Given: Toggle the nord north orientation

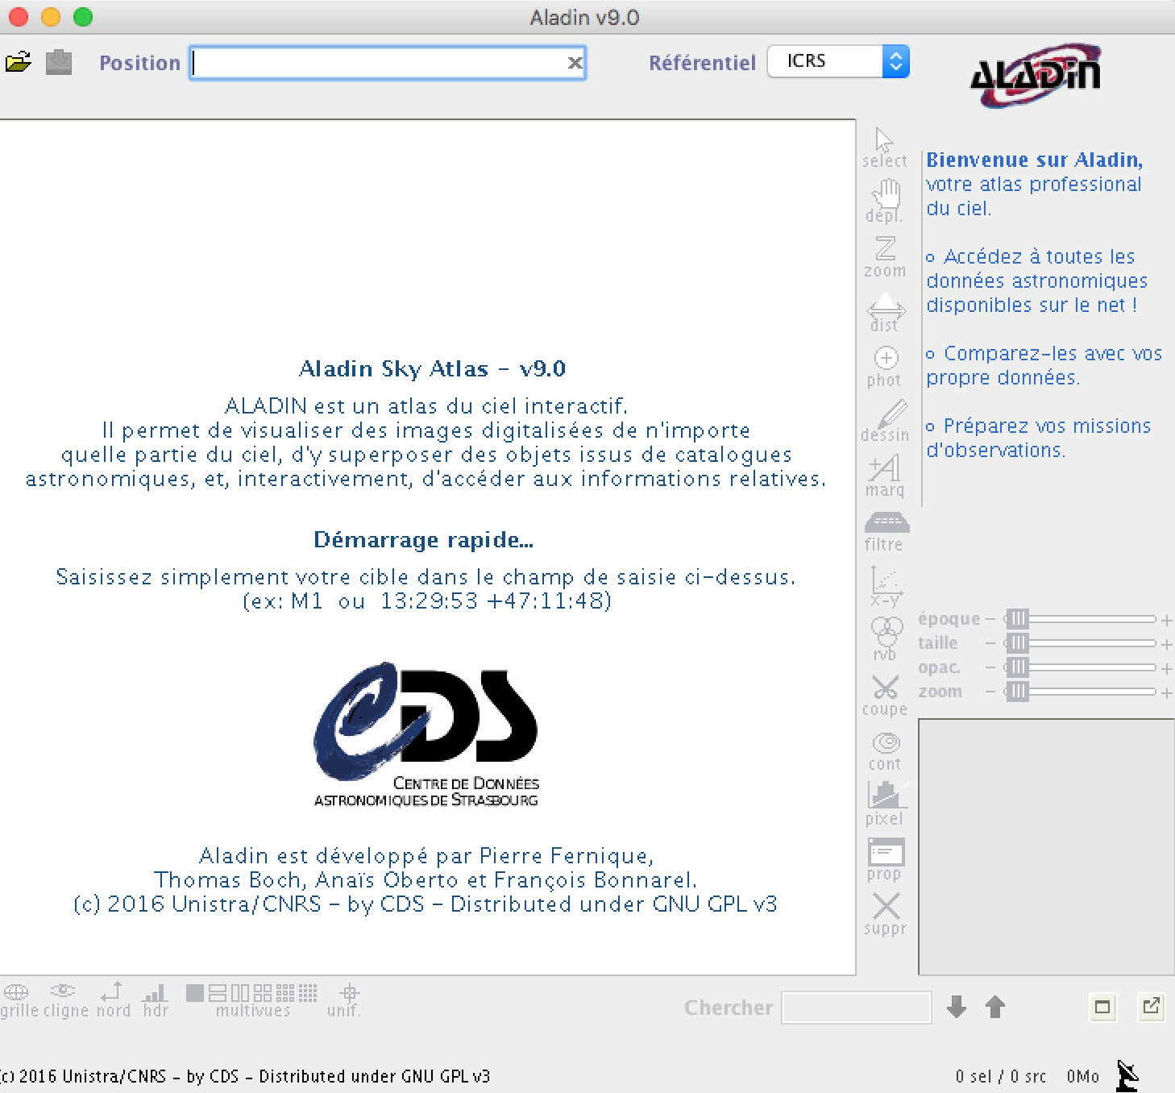Looking at the screenshot, I should click(x=113, y=998).
